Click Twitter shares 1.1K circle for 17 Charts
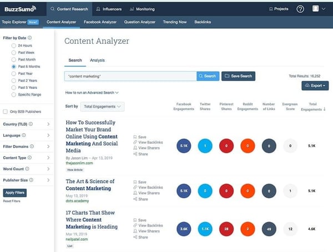The width and height of the screenshot is (333, 252). coord(205,229)
